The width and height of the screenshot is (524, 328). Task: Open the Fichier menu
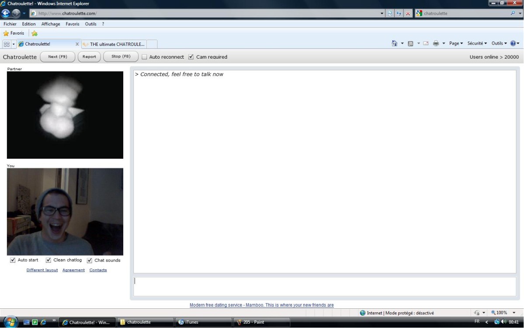point(10,24)
